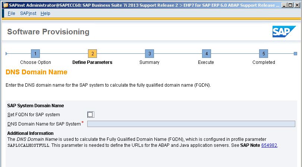Maximize the SAPinst window
Viewport: 302px width, 167px height.
pos(291,5)
